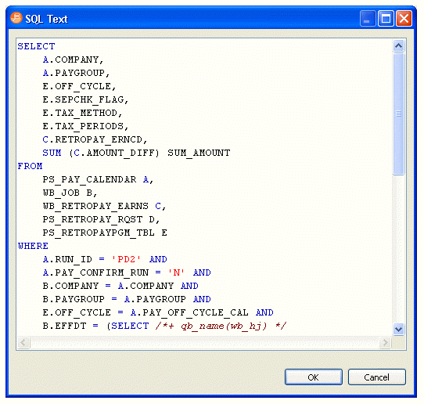424x404 pixels.
Task: Click the A.PAYGROUP, select column line
Action: pyautogui.click(x=76, y=73)
